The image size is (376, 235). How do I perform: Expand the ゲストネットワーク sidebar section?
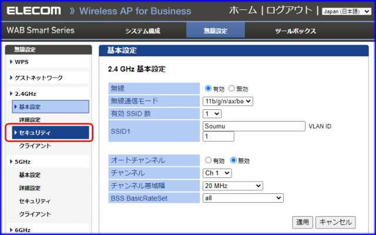coord(38,78)
